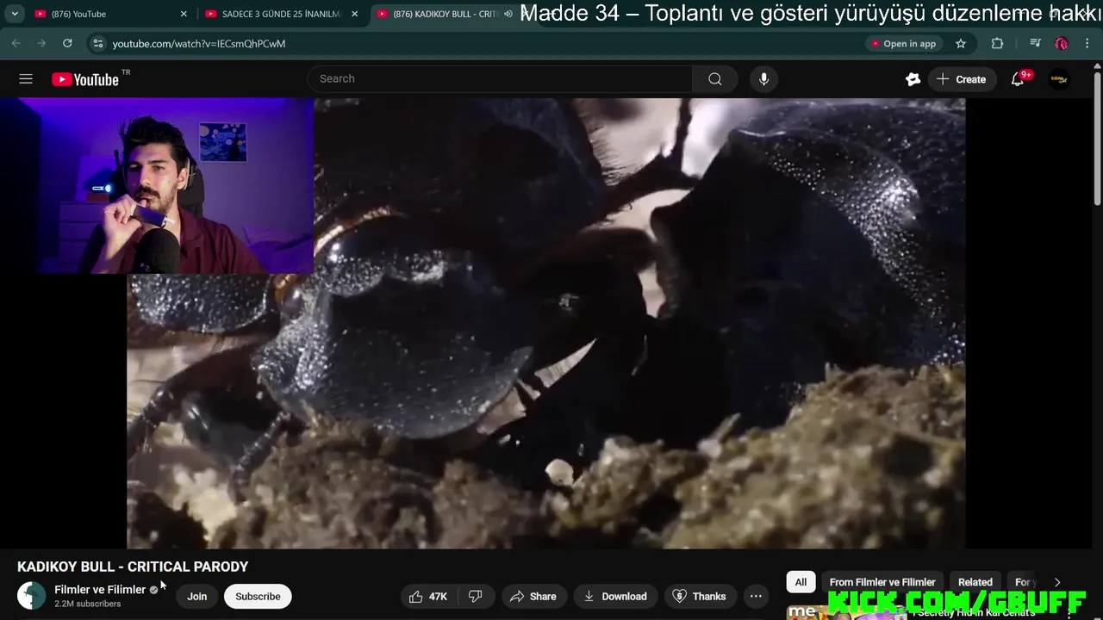Screen dimensions: 1103x620
Task: Click the YouTube search input field
Action: (500, 79)
